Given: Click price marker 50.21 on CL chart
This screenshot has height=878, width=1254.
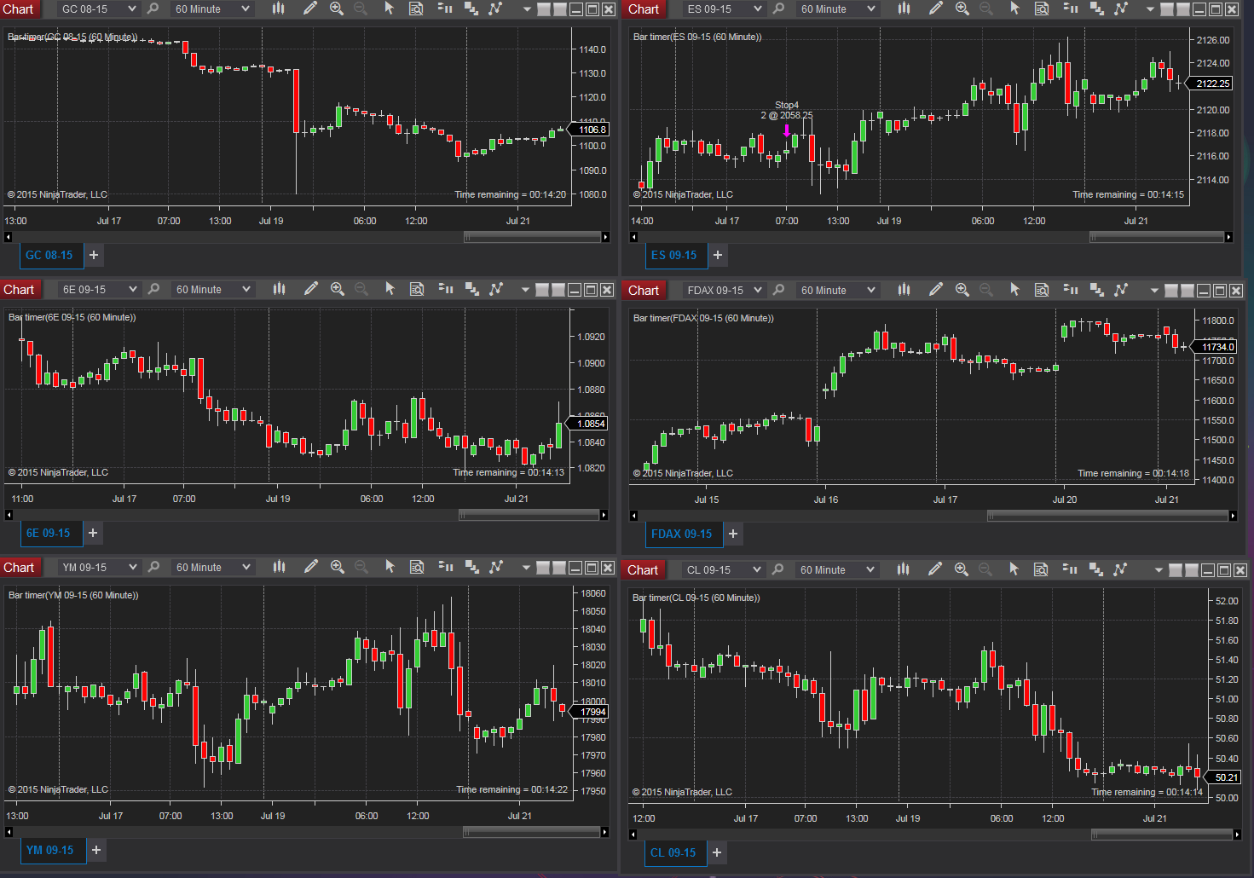Looking at the screenshot, I should [1224, 777].
